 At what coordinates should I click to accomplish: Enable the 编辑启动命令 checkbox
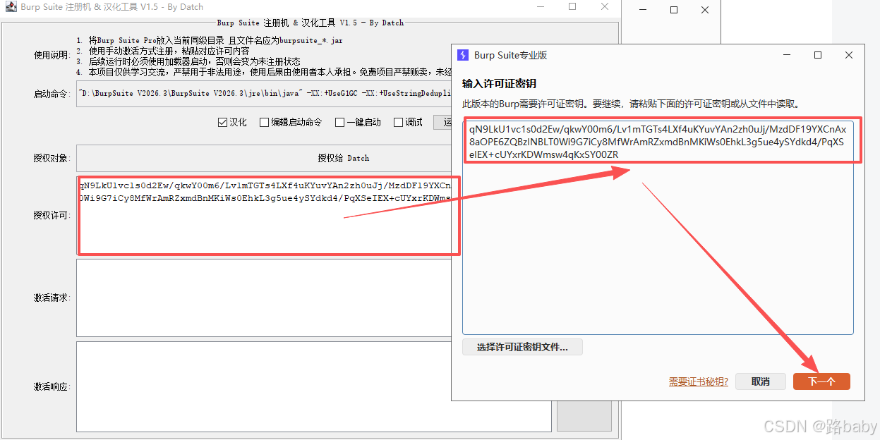point(265,122)
